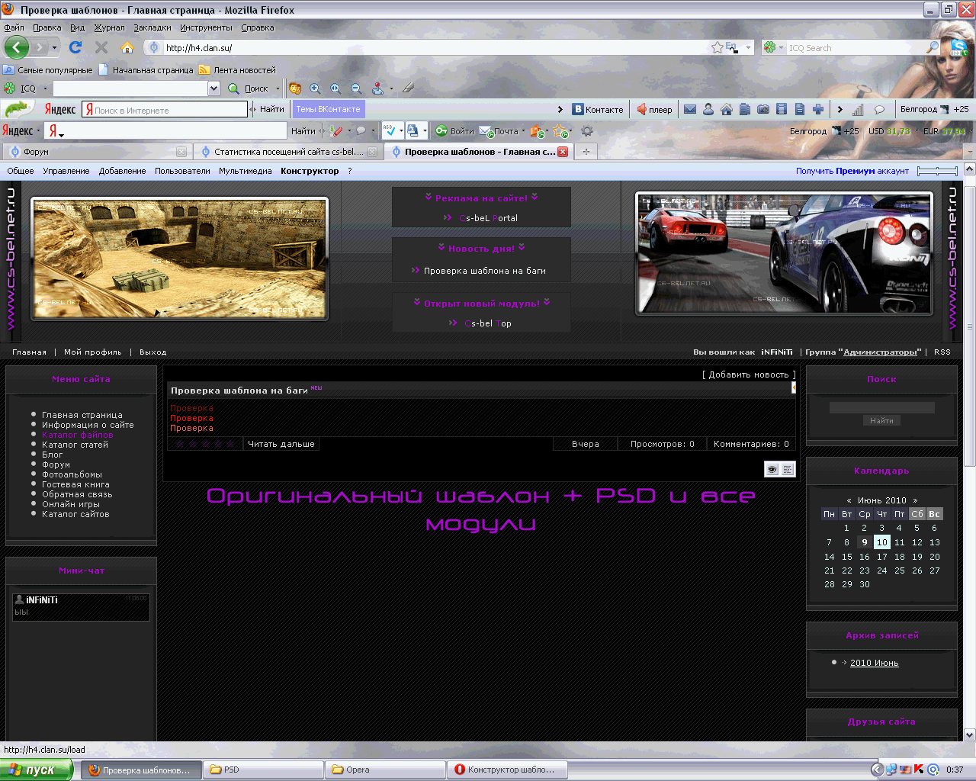Image resolution: width=976 pixels, height=781 pixels.
Task: Click the zoom-in magnifier in ICQ toolbar
Action: coord(315,88)
